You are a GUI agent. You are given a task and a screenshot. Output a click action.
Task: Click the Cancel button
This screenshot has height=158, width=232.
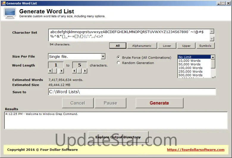pos(78,103)
